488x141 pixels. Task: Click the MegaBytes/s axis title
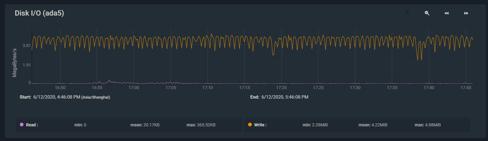tap(14, 63)
